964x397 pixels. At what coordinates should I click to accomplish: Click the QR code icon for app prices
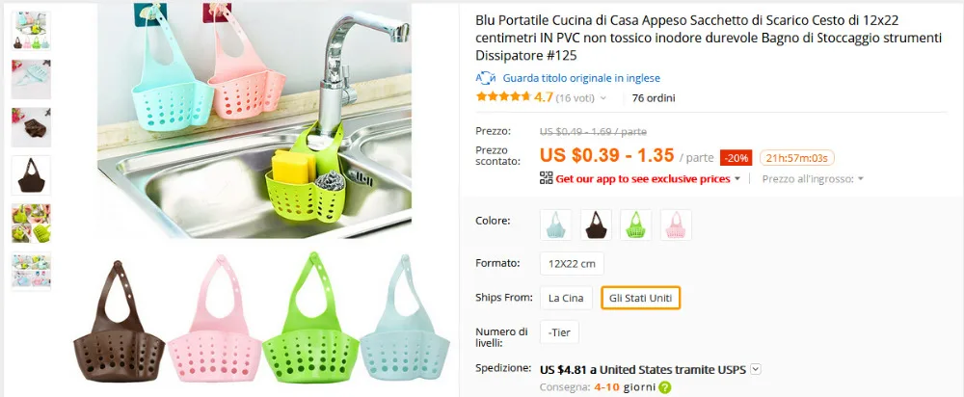click(546, 178)
